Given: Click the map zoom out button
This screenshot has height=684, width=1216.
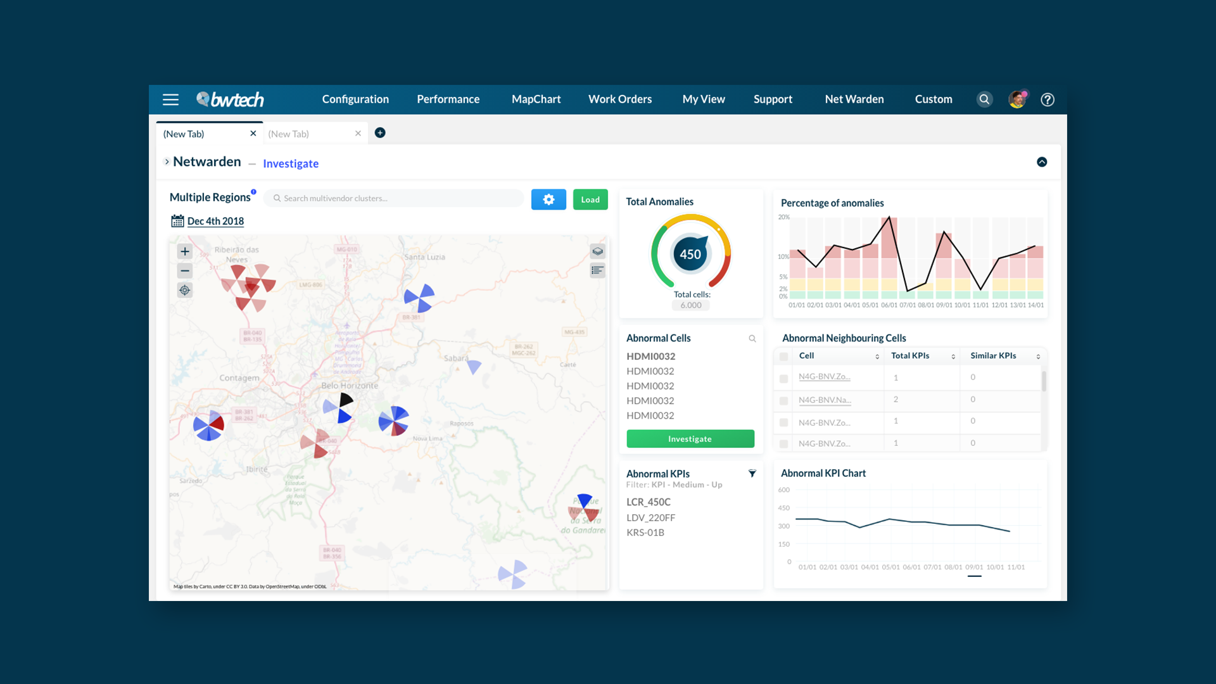Looking at the screenshot, I should coord(184,271).
